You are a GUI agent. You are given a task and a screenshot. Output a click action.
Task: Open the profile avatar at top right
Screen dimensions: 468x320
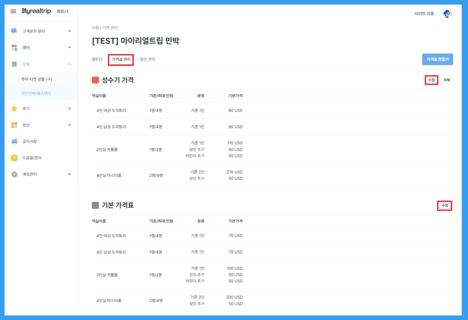[x=447, y=14]
